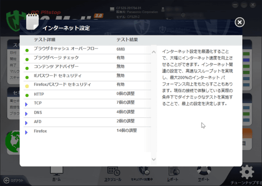The image size is (262, 186).
Task: Click the 7個の調整 result for TCP
Action: click(125, 103)
